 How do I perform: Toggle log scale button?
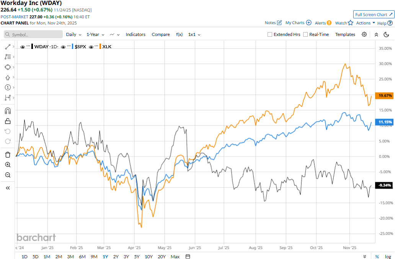(388, 256)
